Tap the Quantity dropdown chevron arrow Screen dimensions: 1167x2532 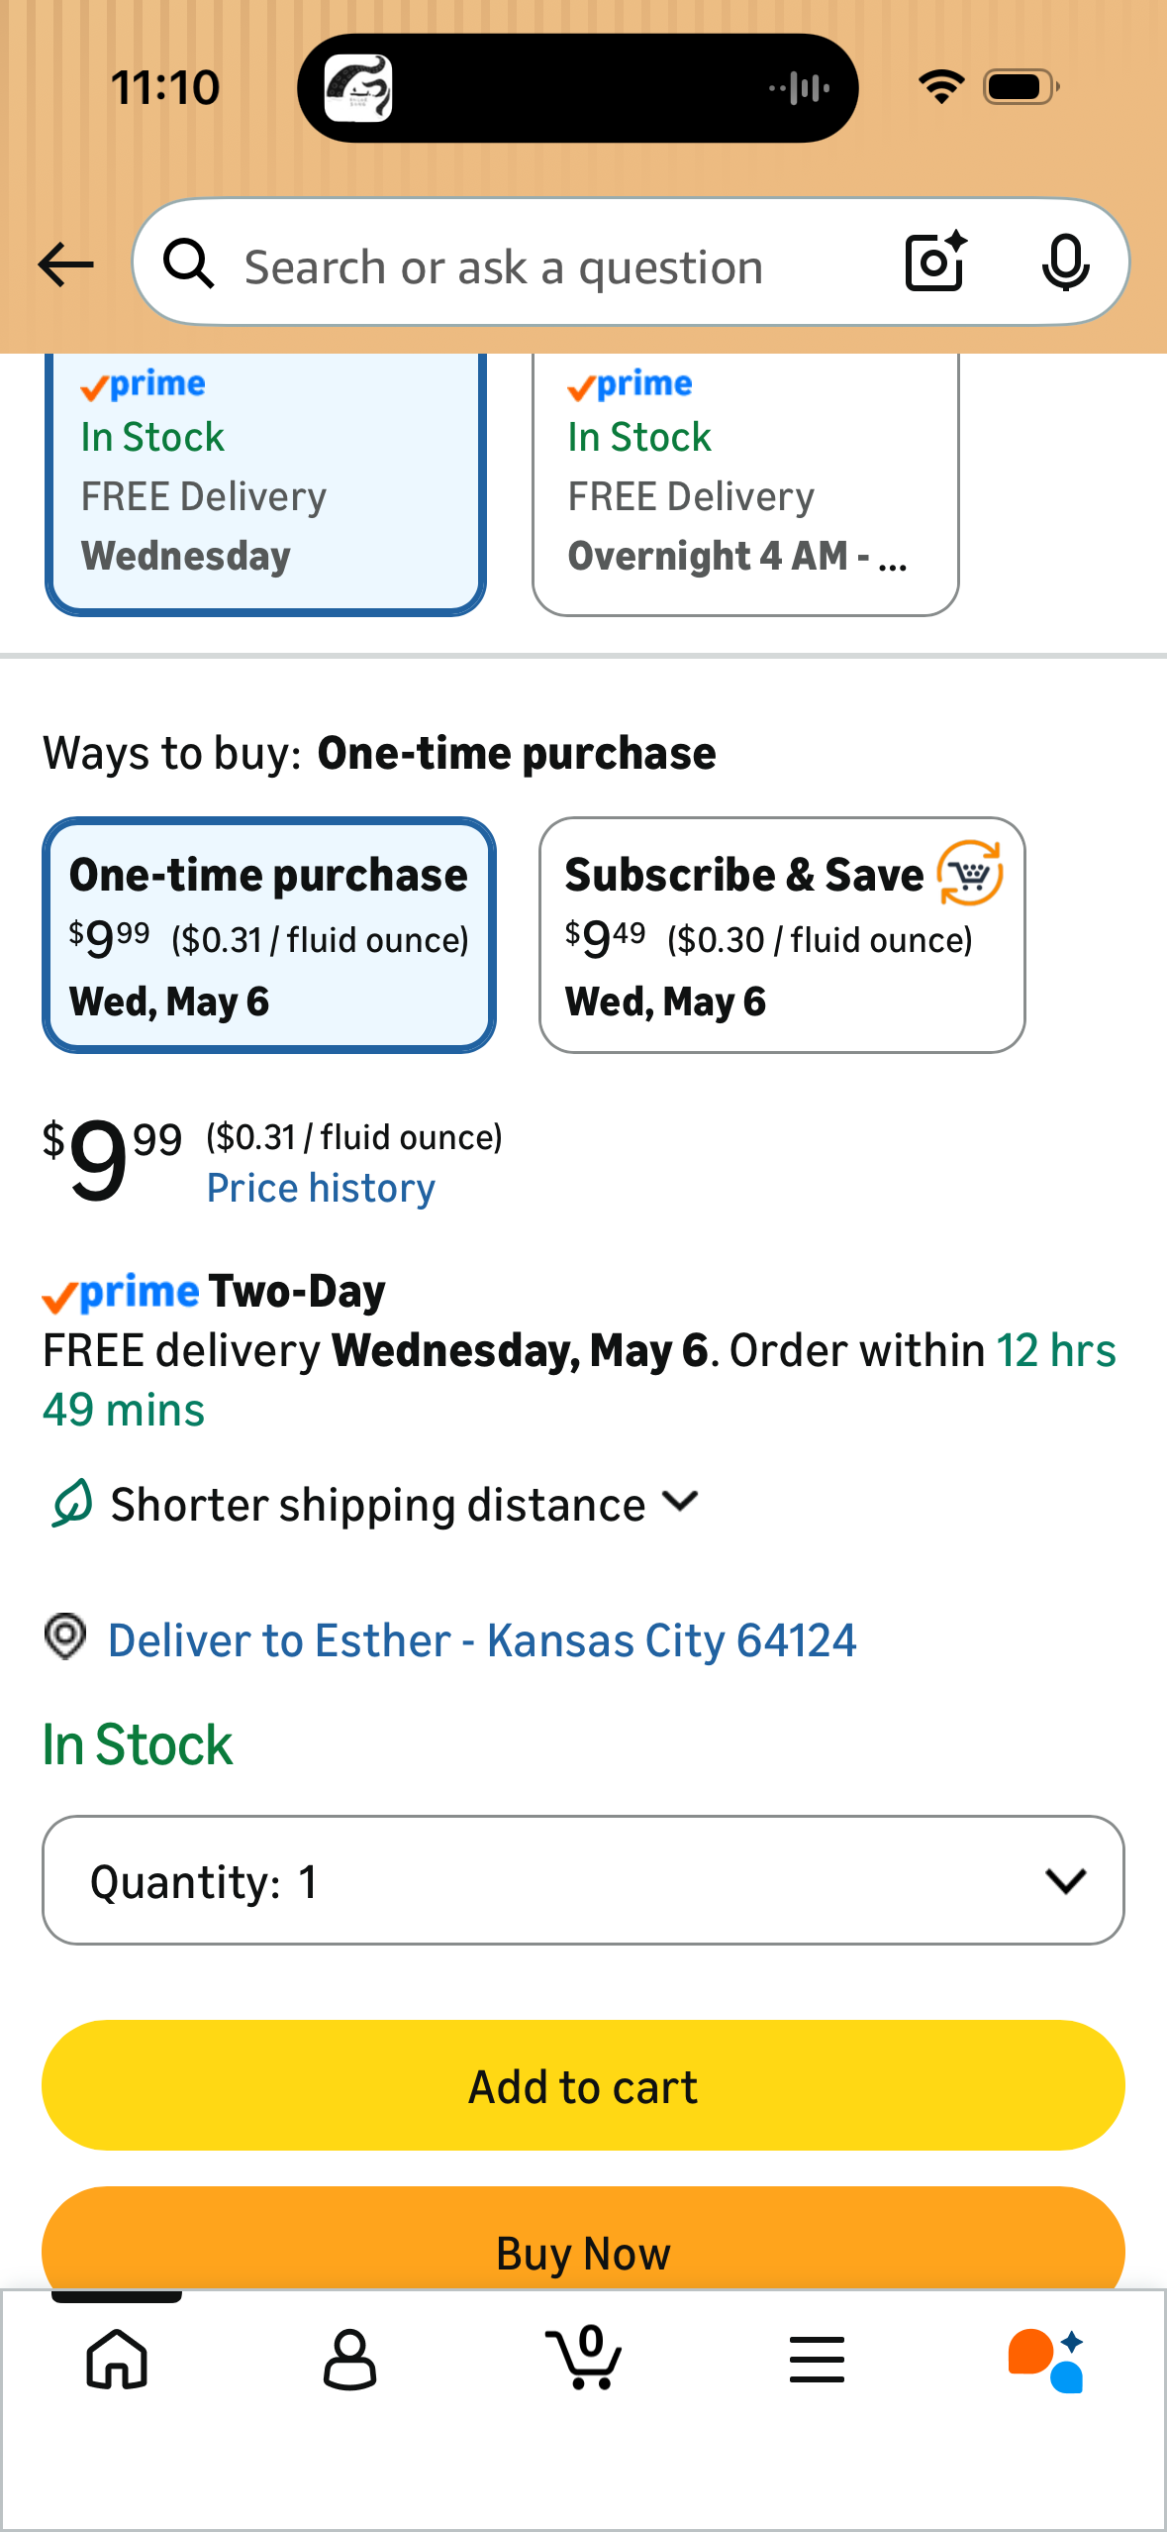pos(1065,1880)
